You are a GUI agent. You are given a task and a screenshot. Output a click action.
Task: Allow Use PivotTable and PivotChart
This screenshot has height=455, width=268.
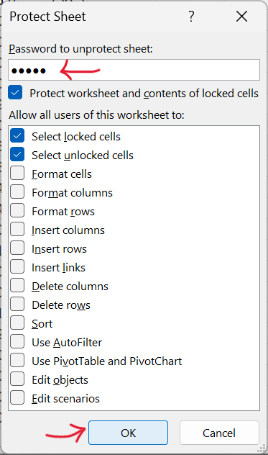(x=17, y=361)
